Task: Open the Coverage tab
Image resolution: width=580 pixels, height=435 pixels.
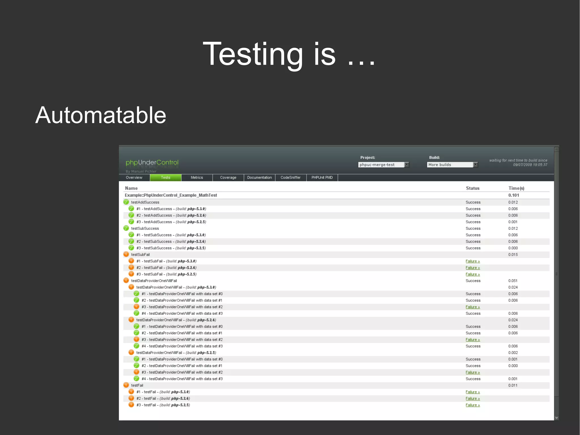Action: click(228, 178)
